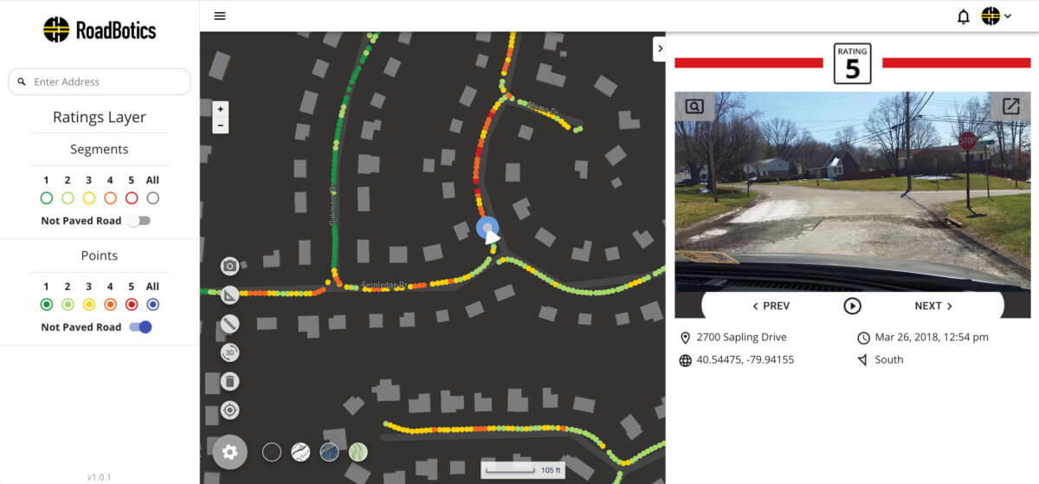Image resolution: width=1039 pixels, height=484 pixels.
Task: Choose the dark basemap style swatch
Action: click(272, 452)
